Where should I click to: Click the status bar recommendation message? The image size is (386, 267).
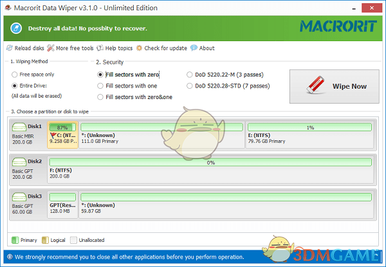point(129,257)
